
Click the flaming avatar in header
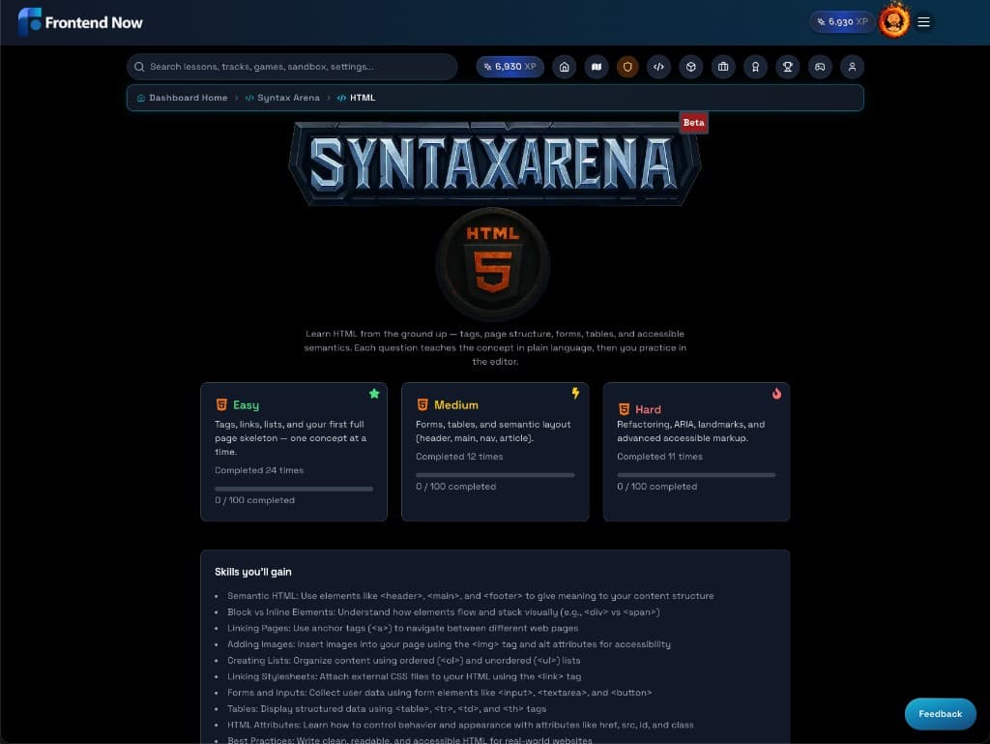pyautogui.click(x=894, y=21)
